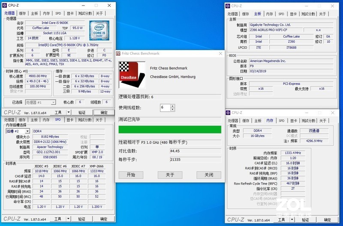Click the processor name 'Intel Core i5 9600K'

pyautogui.click(x=55, y=23)
